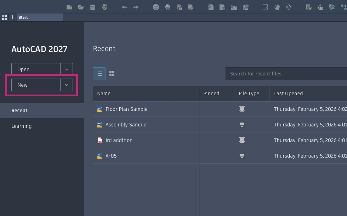Click the monitor icon in Floor Plan Sample row

point(242,109)
